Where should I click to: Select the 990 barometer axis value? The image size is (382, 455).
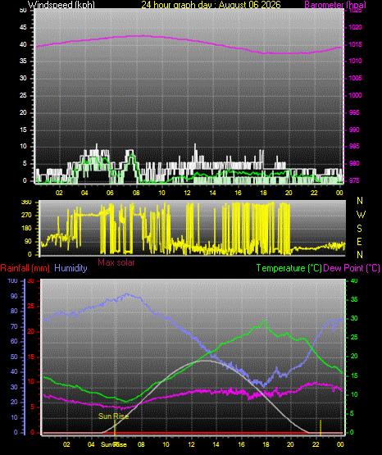point(354,130)
